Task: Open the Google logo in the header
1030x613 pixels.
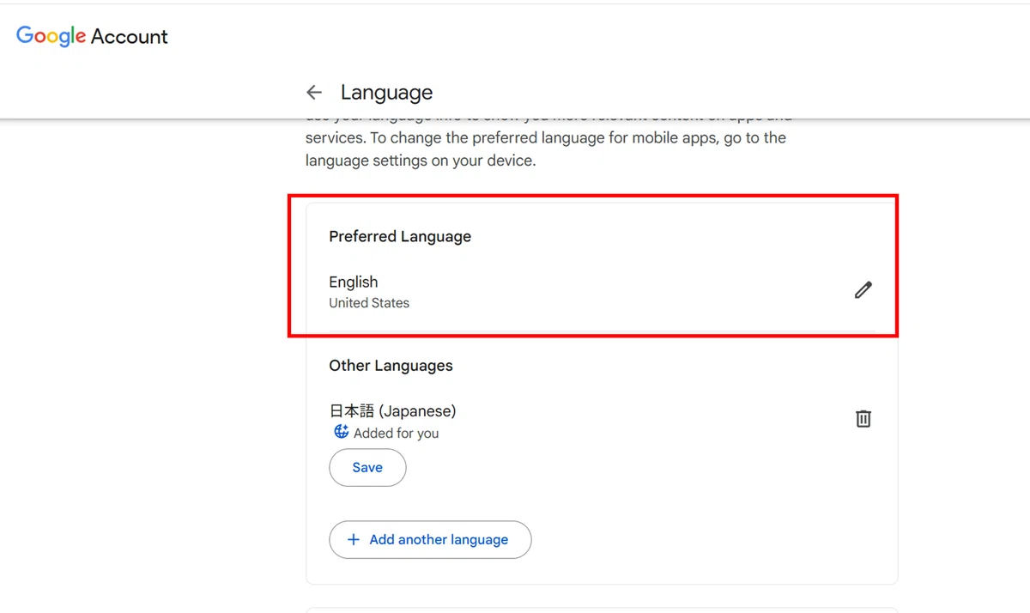Action: tap(51, 36)
